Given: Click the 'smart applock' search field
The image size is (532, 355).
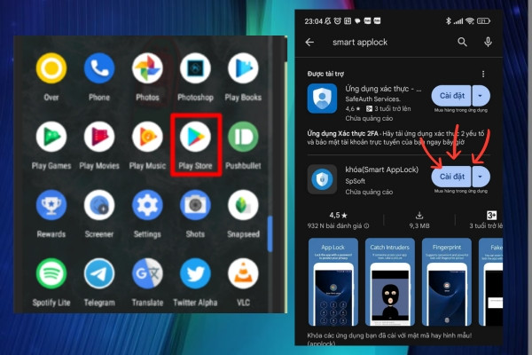Looking at the screenshot, I should click(x=360, y=42).
